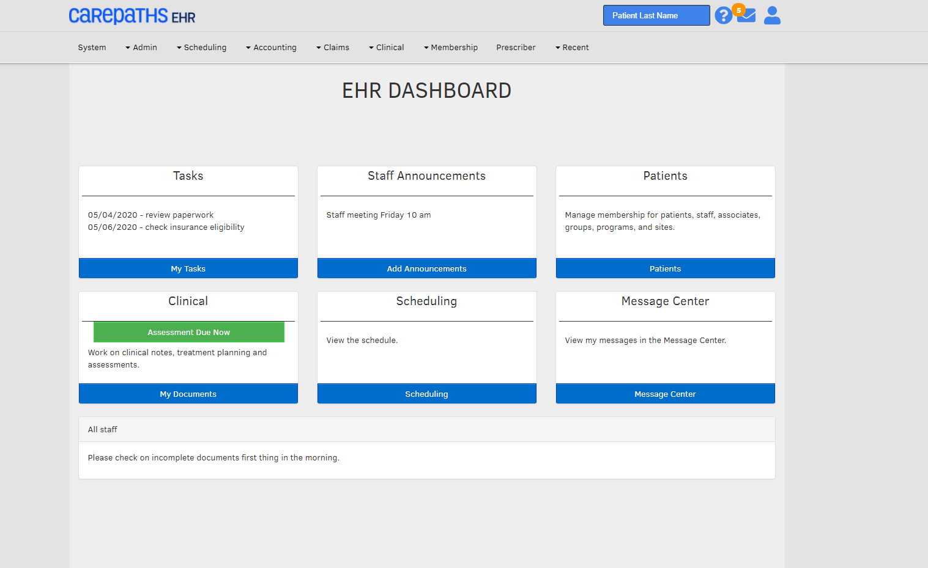Image resolution: width=928 pixels, height=568 pixels.
Task: Open the help question mark icon
Action: (x=723, y=15)
